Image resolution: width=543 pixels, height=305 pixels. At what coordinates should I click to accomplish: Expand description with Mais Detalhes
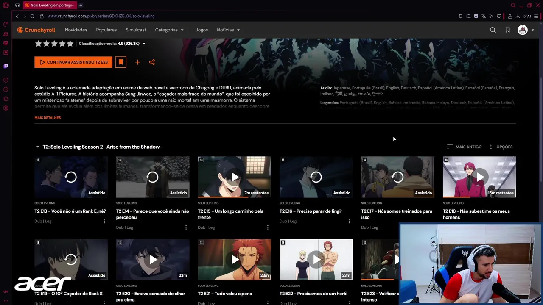click(x=48, y=118)
